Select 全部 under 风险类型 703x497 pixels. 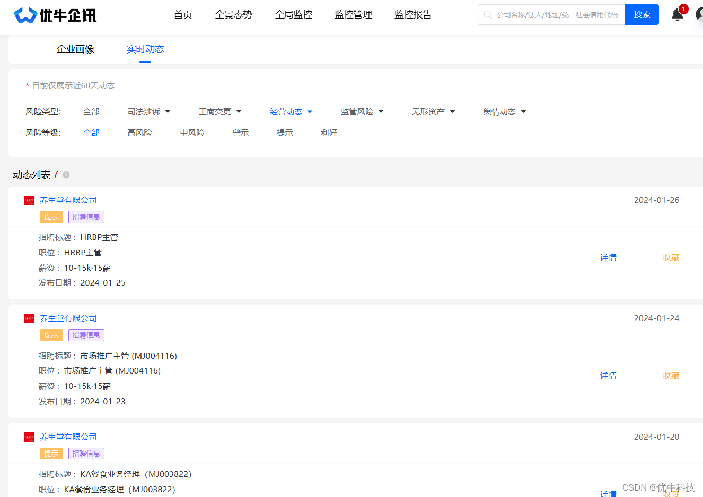click(x=91, y=112)
